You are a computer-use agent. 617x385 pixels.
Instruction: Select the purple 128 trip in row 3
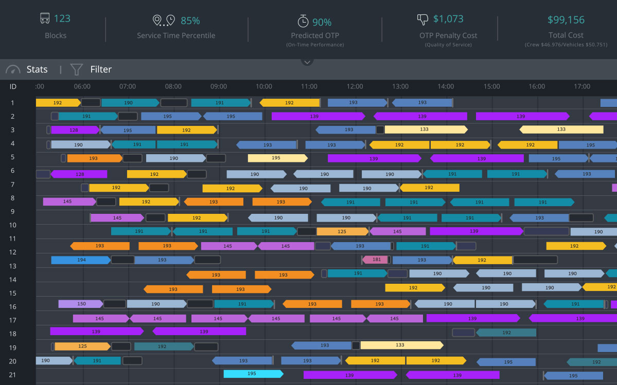(75, 130)
